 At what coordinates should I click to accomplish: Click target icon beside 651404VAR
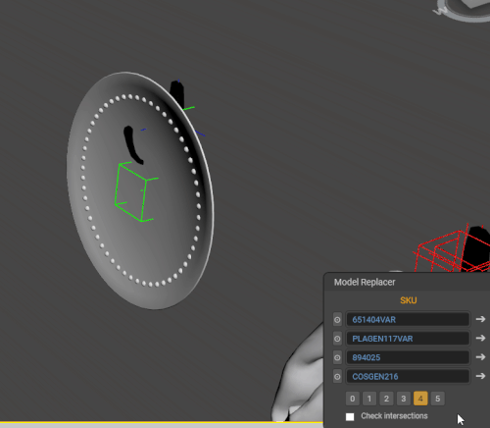point(337,320)
